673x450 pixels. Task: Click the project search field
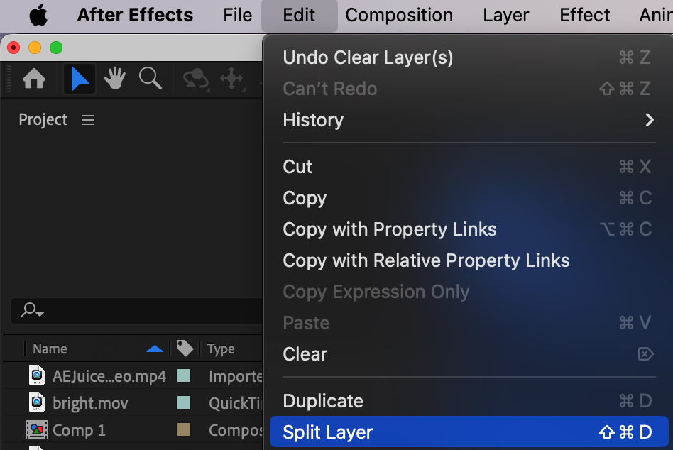click(x=142, y=310)
